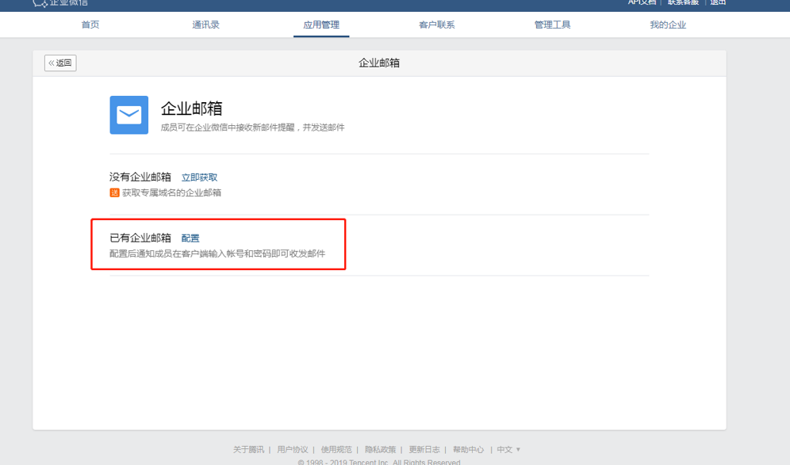This screenshot has height=465, width=790.
Task: Open the 我的企业 tab
Action: (668, 25)
